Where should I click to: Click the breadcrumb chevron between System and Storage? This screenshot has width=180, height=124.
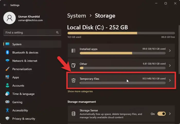(91, 15)
